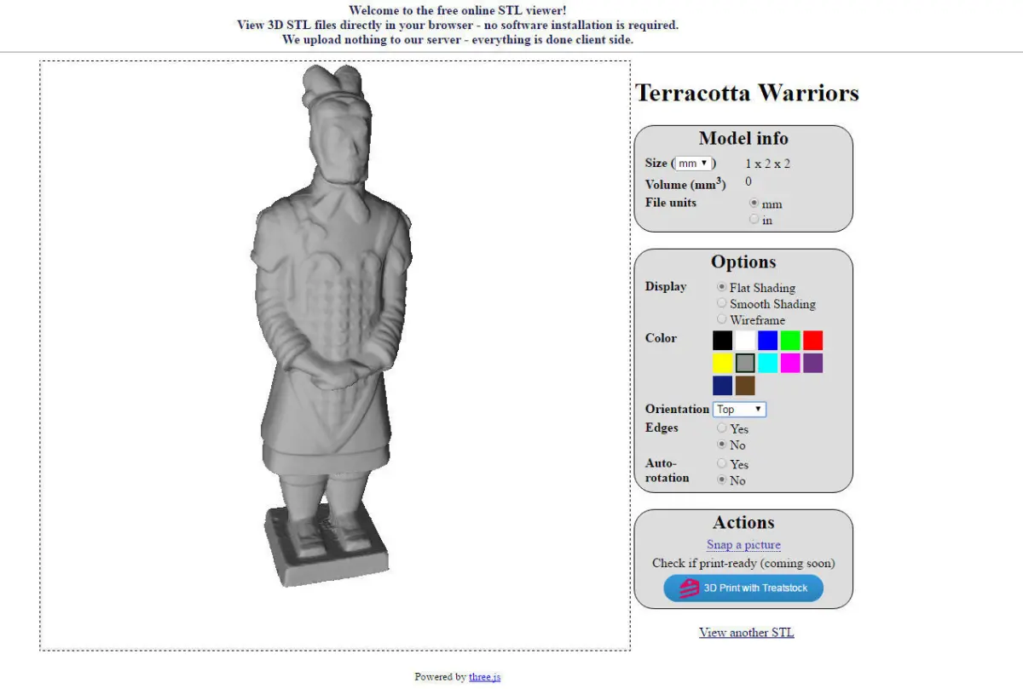Open the Size units dropdown

(x=693, y=164)
